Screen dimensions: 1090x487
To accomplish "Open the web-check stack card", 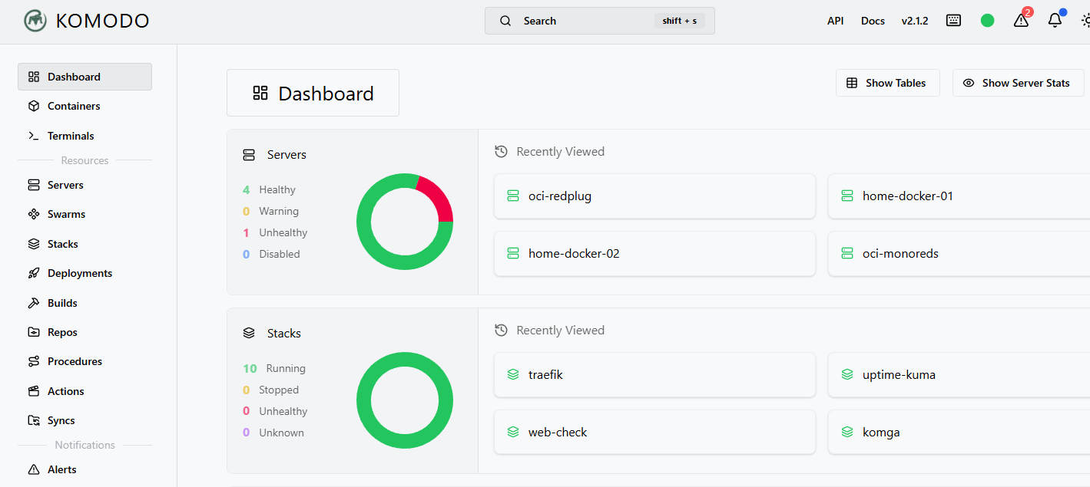I will [654, 433].
